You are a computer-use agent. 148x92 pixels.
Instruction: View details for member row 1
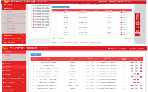[x=121, y=13]
